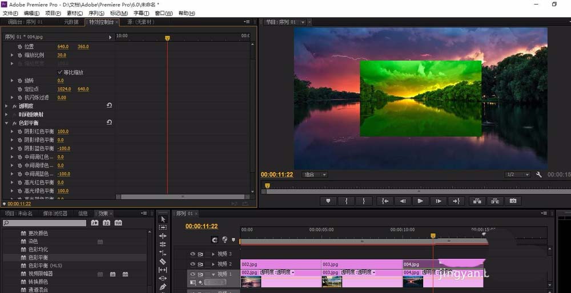Open the 适合 zoom level dropdown
Image resolution: width=571 pixels, height=293 pixels.
(x=315, y=175)
